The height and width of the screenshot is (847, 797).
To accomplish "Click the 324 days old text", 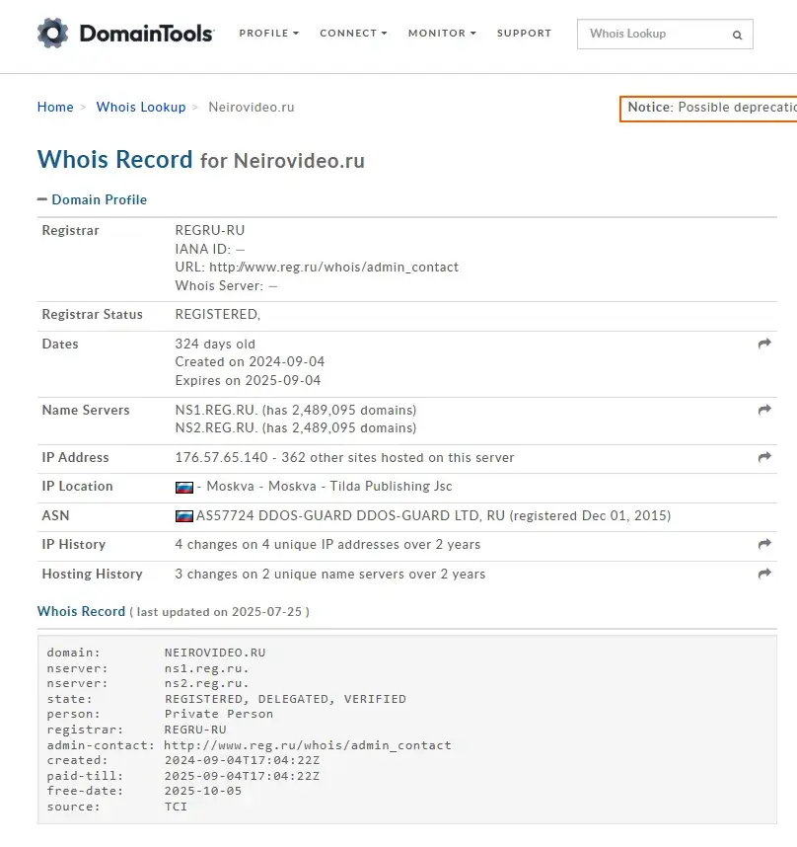I will point(215,345).
